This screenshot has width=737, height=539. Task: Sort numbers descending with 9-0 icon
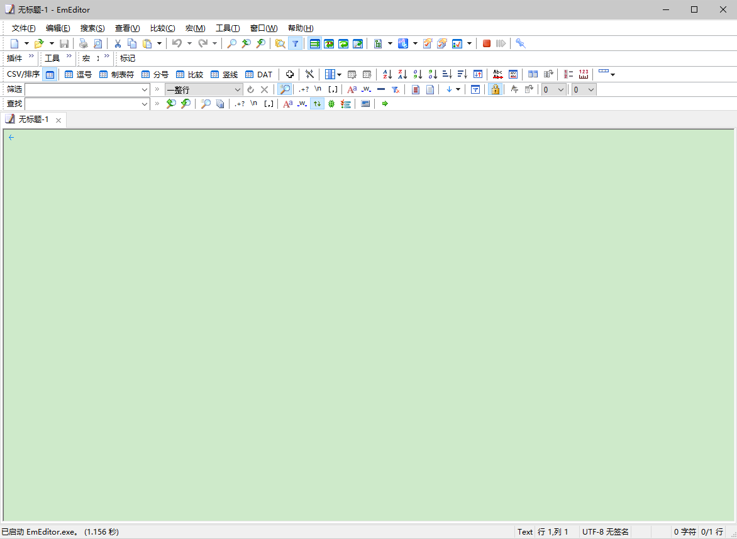pyautogui.click(x=433, y=74)
